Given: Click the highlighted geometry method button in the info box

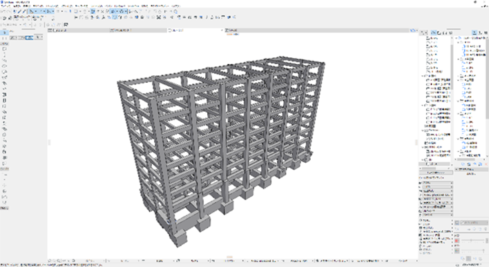Looking at the screenshot, I should pos(29,37).
